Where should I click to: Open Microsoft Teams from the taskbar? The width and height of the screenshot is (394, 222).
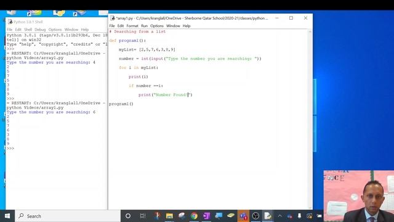243,216
